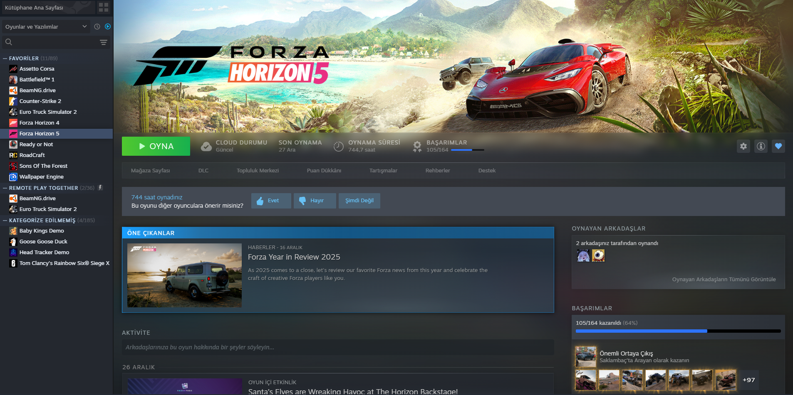Click the Rainbow Six Siege X icon
Image resolution: width=793 pixels, height=395 pixels.
click(x=13, y=263)
